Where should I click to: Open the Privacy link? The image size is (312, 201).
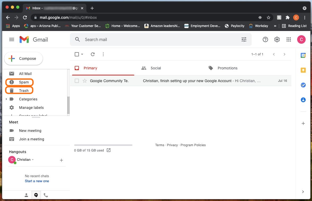click(172, 145)
